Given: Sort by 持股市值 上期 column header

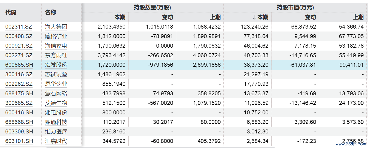Looking at the screenshot, I should tap(358, 17).
